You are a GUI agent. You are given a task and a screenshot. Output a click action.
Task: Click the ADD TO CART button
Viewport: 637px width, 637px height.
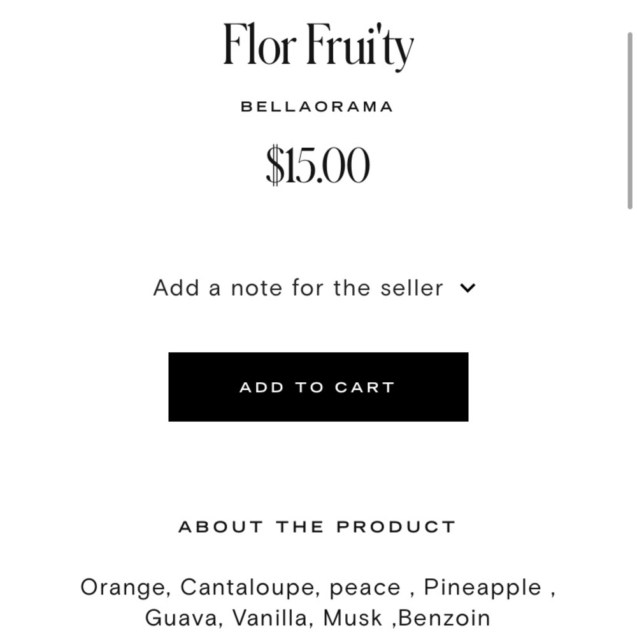318,387
